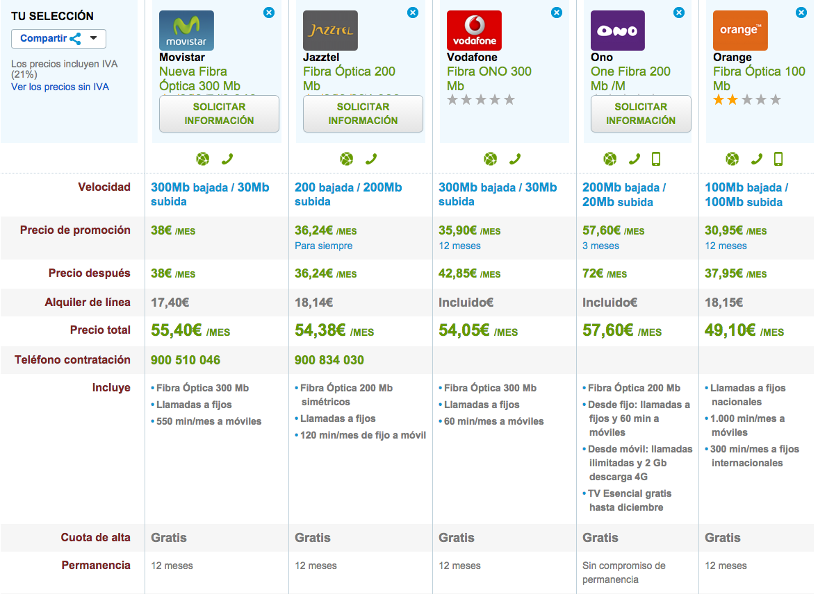
Task: Click the 'TU SELECCIÓN' heading
Action: click(53, 16)
